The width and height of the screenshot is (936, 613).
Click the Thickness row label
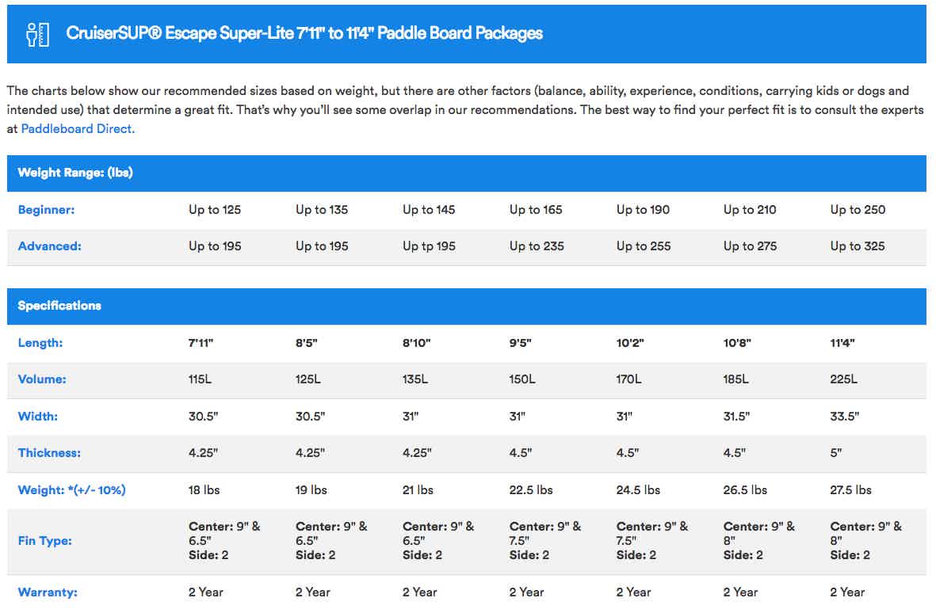coord(49,453)
